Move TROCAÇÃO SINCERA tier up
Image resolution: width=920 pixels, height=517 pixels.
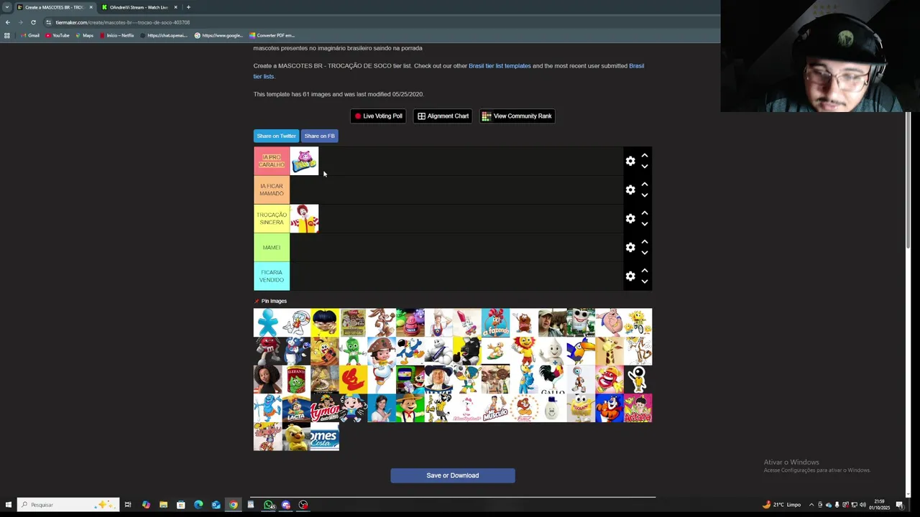point(645,213)
